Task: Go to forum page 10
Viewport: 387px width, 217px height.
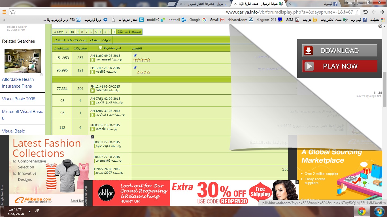Action: pos(72,32)
